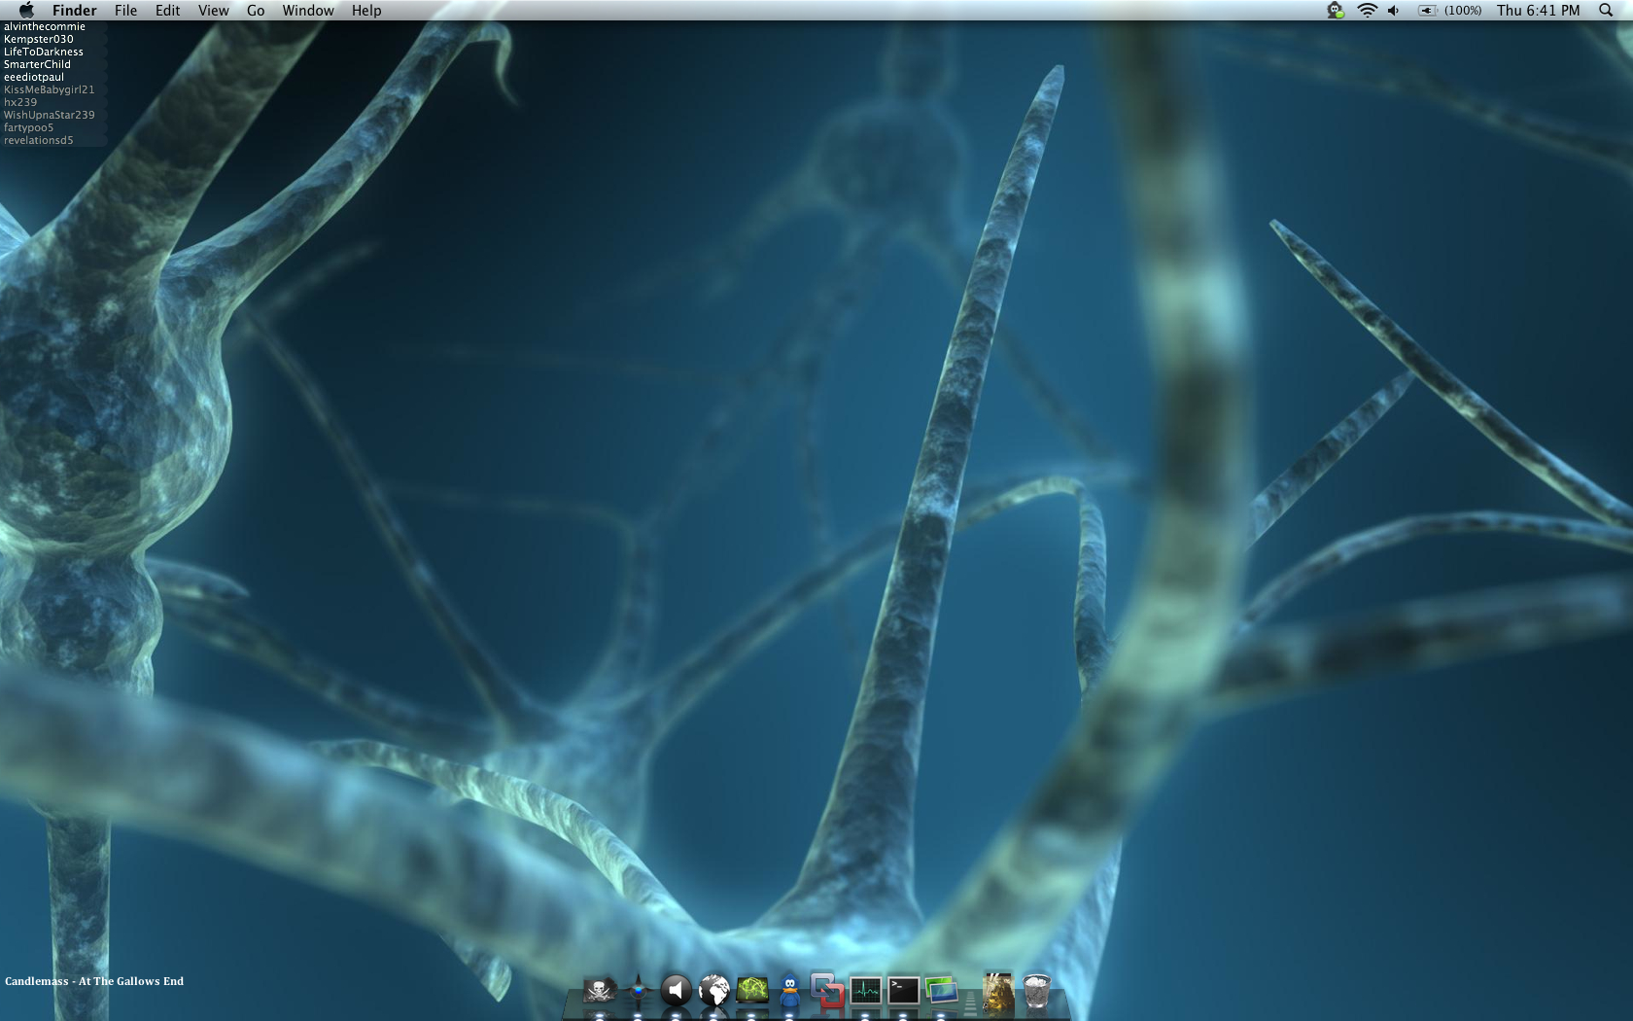The height and width of the screenshot is (1021, 1633).
Task: Open Spotlight search magnifier
Action: pyautogui.click(x=1606, y=10)
